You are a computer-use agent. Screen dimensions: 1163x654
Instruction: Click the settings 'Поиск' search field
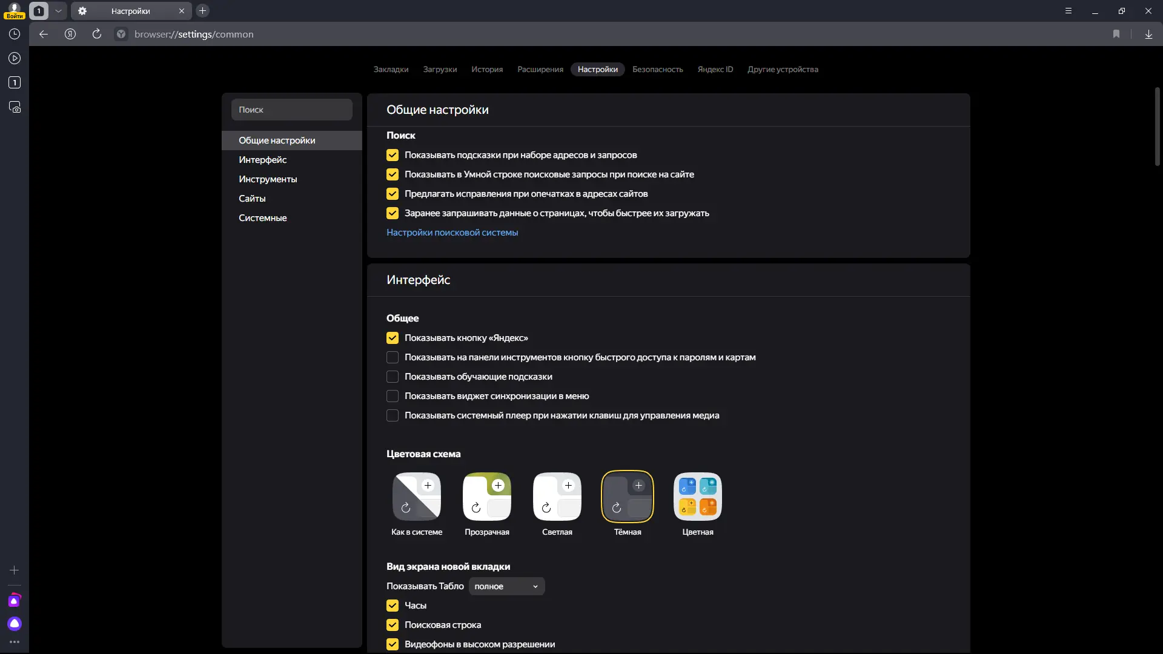click(x=291, y=110)
